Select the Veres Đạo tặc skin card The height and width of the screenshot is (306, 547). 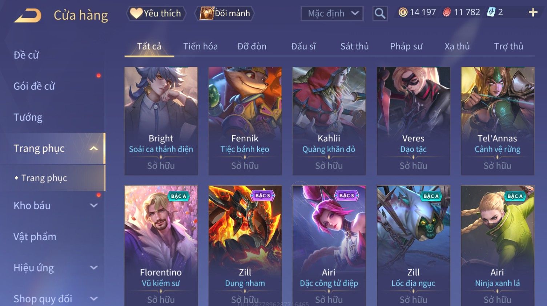coord(413,121)
